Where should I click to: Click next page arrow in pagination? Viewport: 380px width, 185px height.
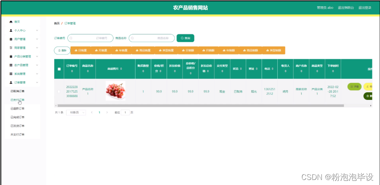tap(107, 112)
